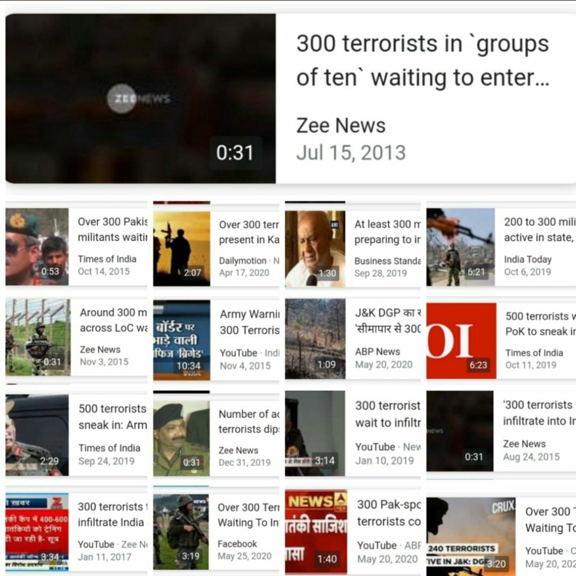Click the 'Aug 24, 2015' date
576x576 pixels.
point(531,456)
